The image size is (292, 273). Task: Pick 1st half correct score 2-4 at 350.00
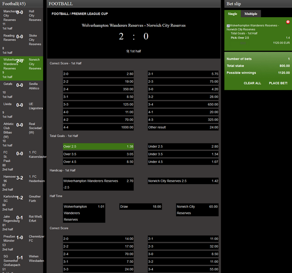(98, 89)
